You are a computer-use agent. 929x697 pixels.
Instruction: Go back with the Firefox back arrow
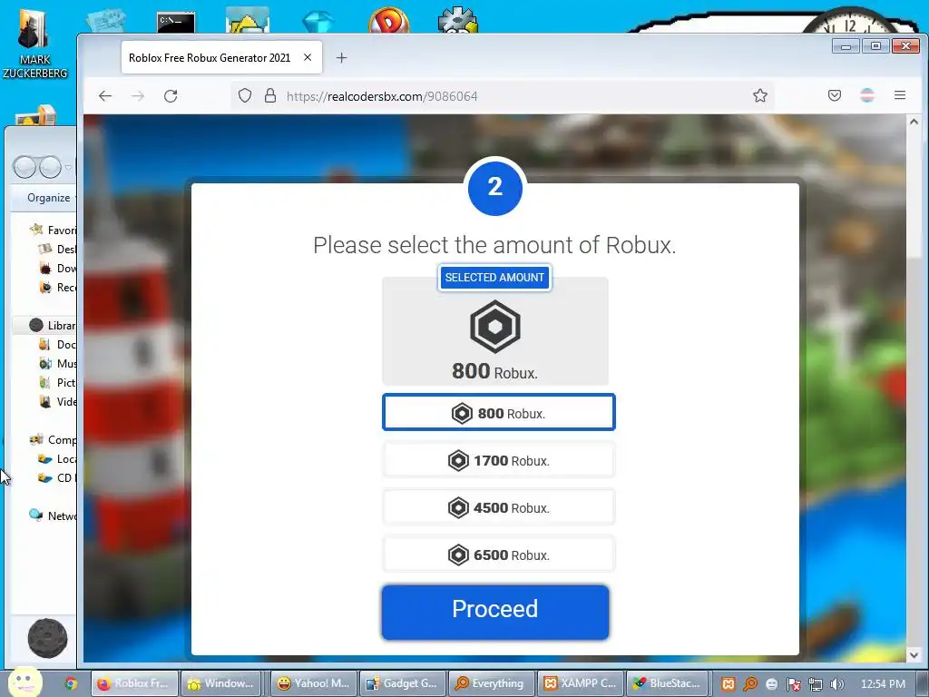coord(105,96)
